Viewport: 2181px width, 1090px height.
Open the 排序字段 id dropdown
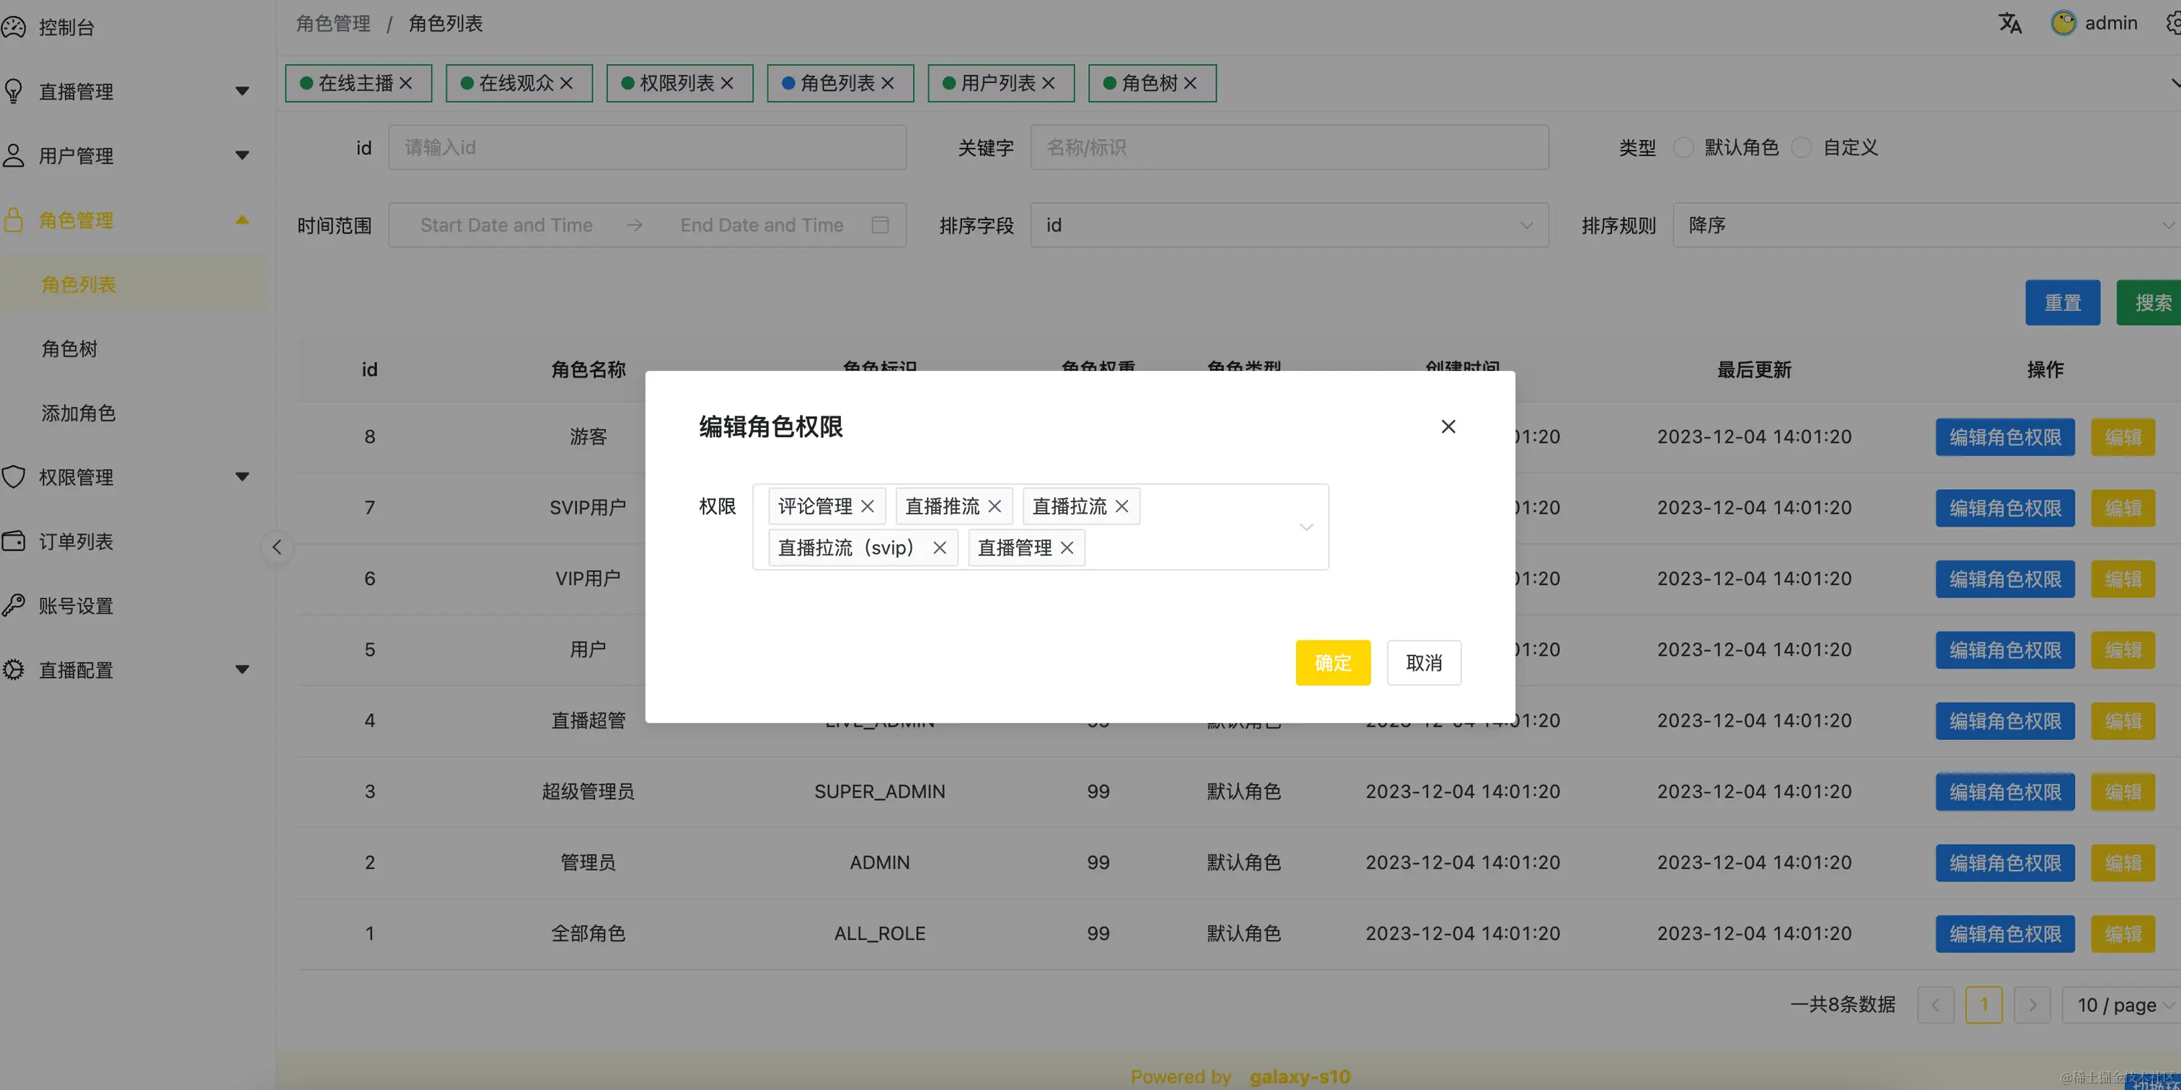(1290, 224)
